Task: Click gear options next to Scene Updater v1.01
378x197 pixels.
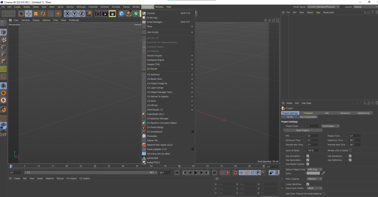Action: (x=193, y=149)
